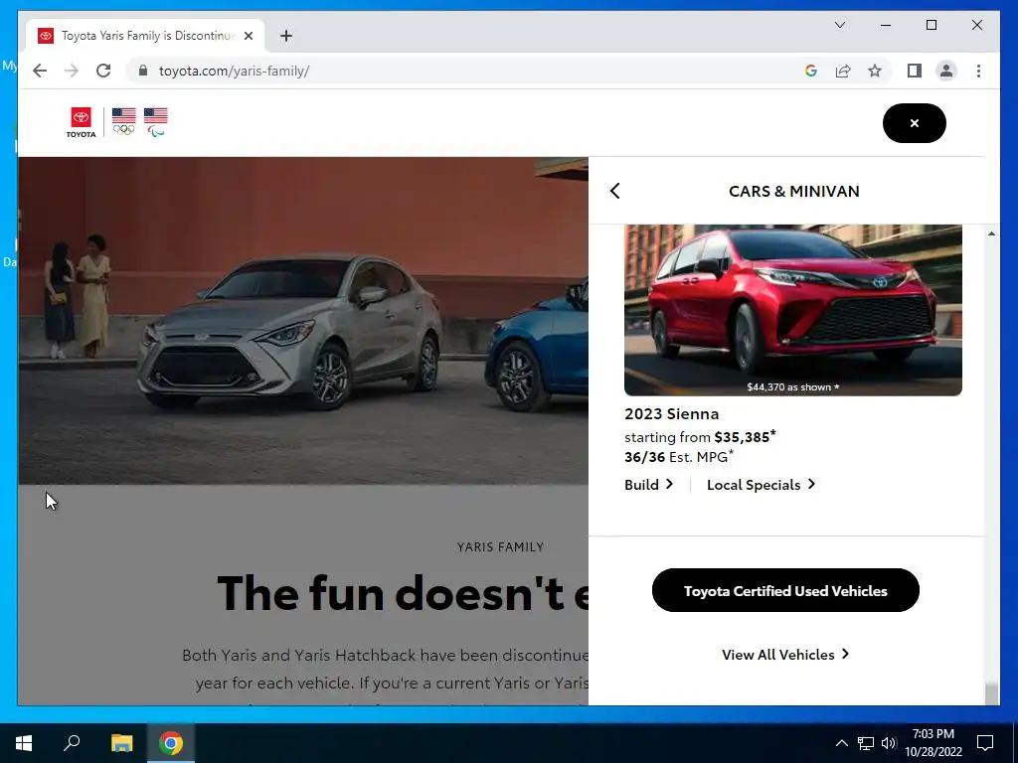Image resolution: width=1018 pixels, height=763 pixels.
Task: Click the Team USA Paralympic logo
Action: click(x=156, y=122)
